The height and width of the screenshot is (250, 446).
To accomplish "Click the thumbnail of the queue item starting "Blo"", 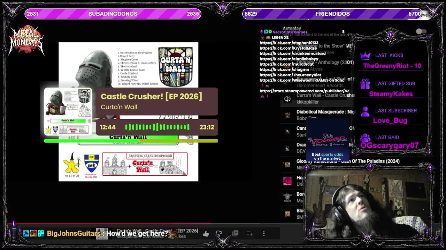I will coord(287,214).
